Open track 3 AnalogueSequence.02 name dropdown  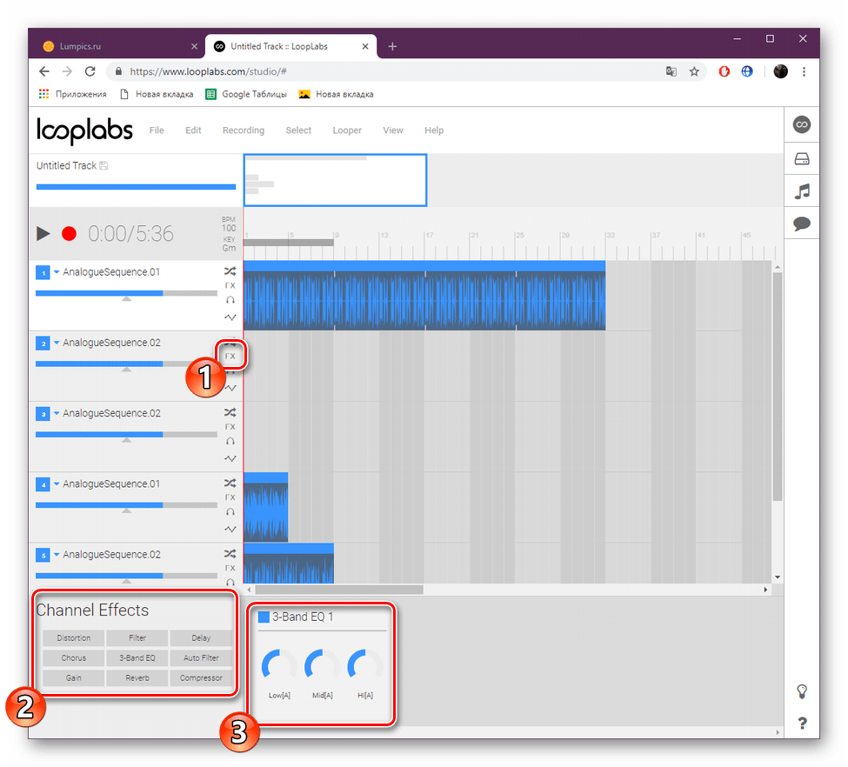(x=55, y=413)
